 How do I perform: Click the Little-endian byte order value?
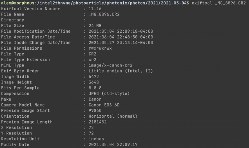tap(121, 71)
